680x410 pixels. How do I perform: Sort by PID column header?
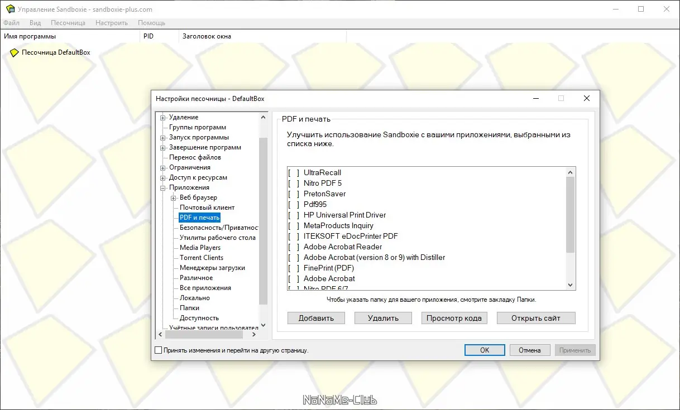159,36
